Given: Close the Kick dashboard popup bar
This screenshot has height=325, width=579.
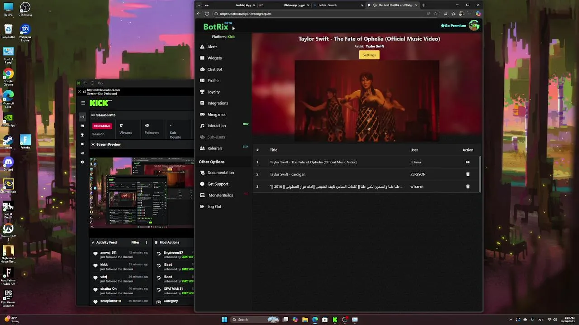Looking at the screenshot, I should [79, 91].
